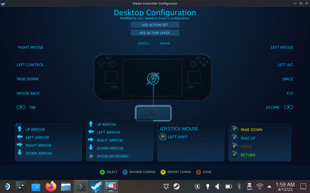Open the removable devices tray icon
The width and height of the screenshot is (310, 193).
[x=249, y=186]
